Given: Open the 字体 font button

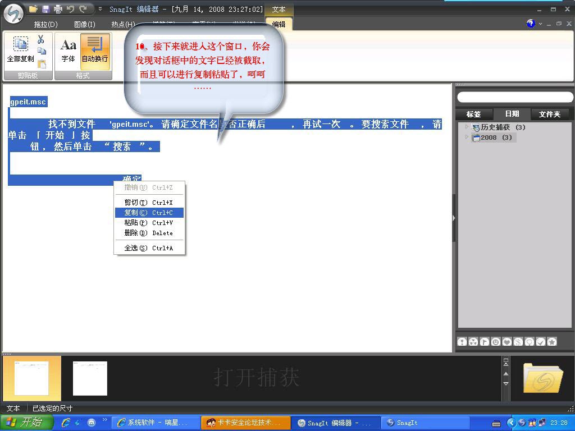Looking at the screenshot, I should click(68, 51).
